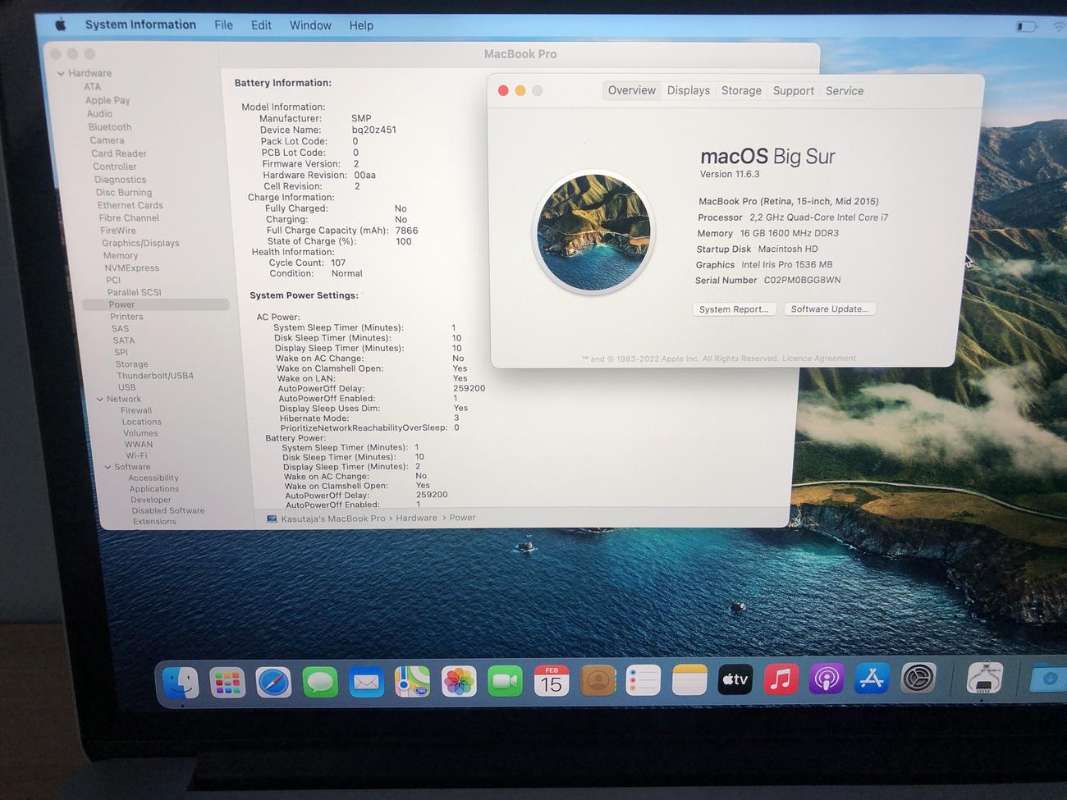Open Notes from the Dock
Viewport: 1067px width, 800px height.
689,679
